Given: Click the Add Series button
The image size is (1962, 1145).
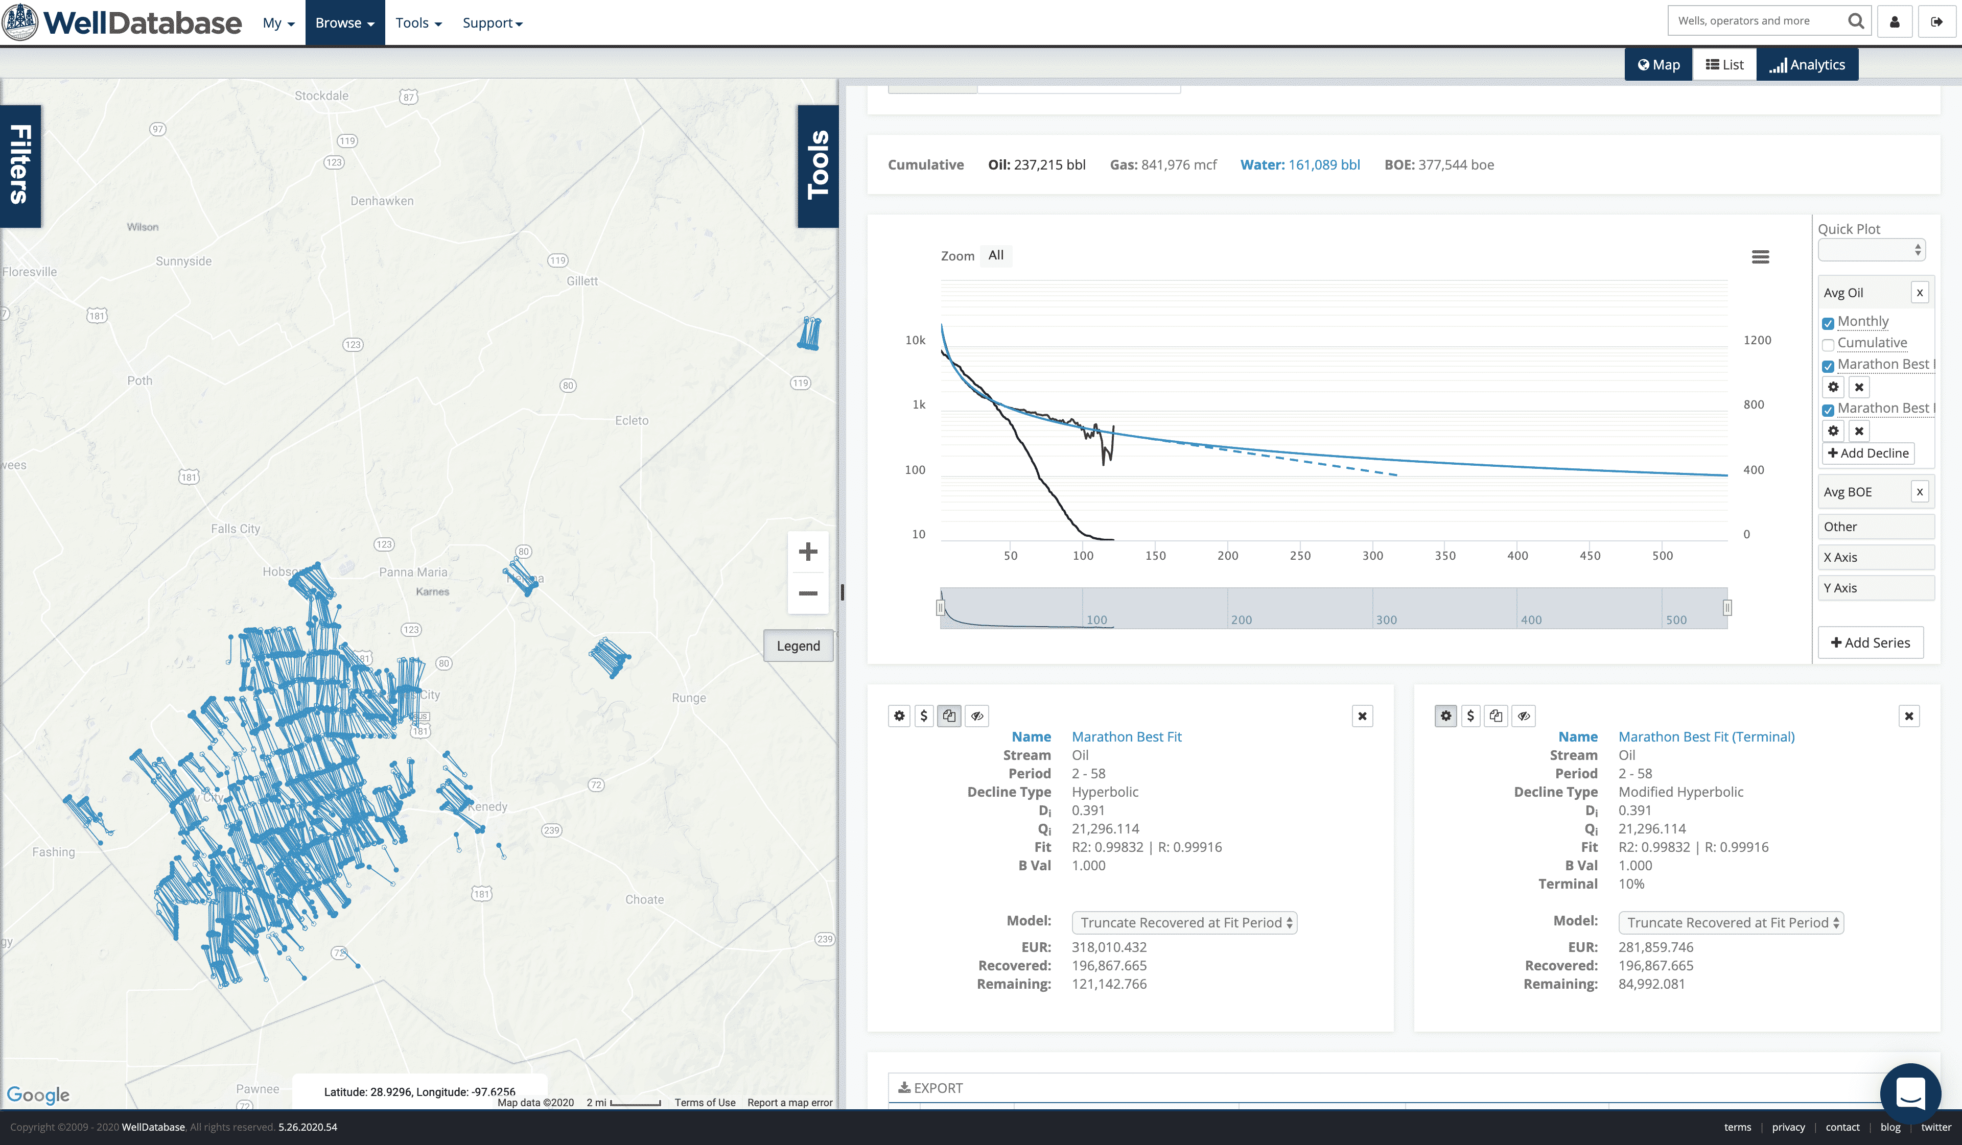Looking at the screenshot, I should click(1870, 643).
